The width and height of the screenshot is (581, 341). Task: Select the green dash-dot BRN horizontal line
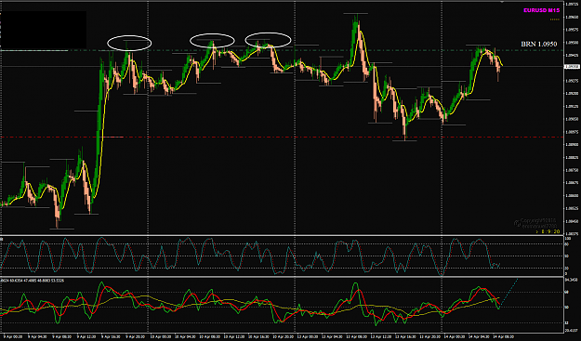click(282, 50)
